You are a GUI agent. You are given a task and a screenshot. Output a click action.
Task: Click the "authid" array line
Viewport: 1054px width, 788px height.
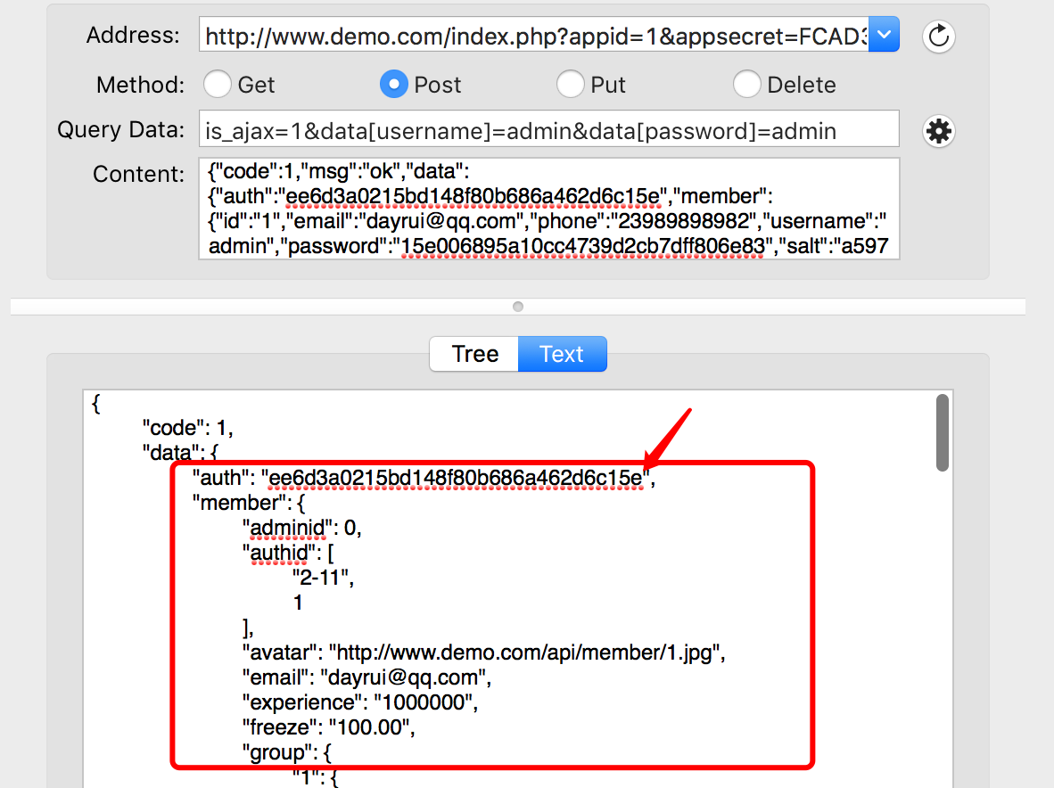[x=288, y=553]
